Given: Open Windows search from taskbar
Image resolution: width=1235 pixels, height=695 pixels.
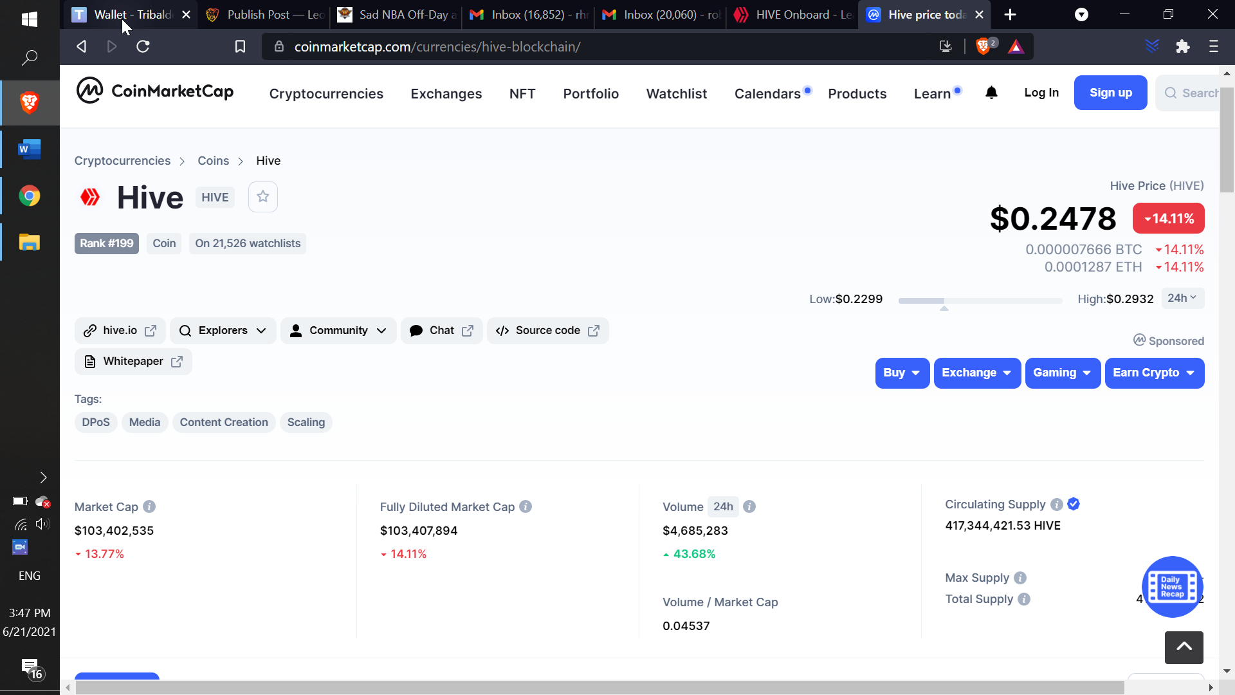Looking at the screenshot, I should 30,58.
